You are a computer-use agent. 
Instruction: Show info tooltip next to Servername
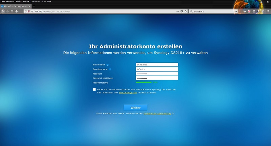pyautogui.click(x=107, y=65)
